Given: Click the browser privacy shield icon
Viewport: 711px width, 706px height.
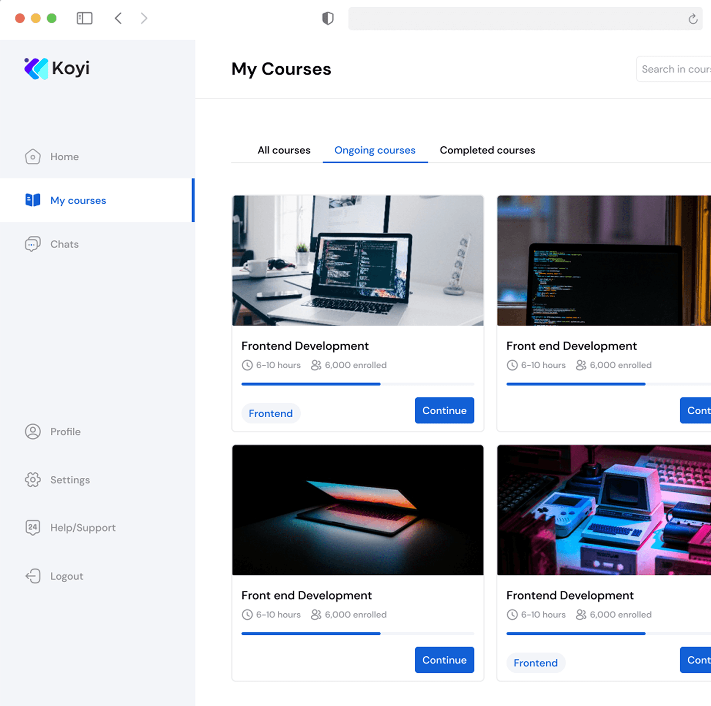Looking at the screenshot, I should (327, 18).
